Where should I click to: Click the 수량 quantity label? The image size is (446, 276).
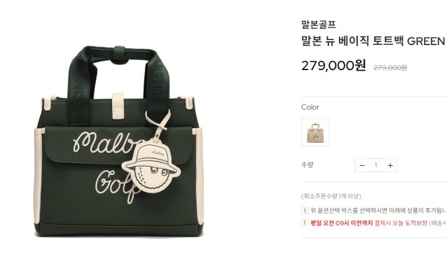coord(307,165)
